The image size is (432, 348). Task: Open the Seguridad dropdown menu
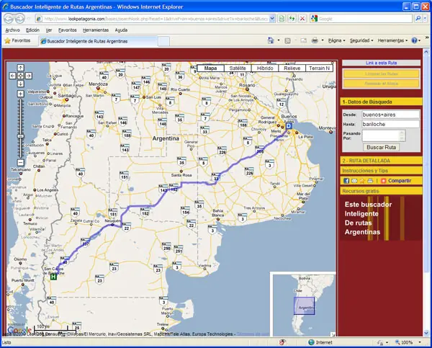[x=361, y=40]
